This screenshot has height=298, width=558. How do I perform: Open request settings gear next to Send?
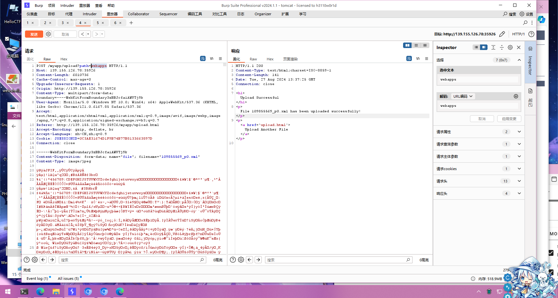48,34
